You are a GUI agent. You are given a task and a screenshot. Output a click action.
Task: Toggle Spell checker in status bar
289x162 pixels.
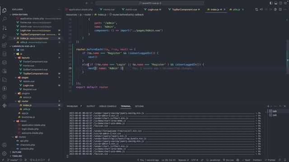click(246, 160)
